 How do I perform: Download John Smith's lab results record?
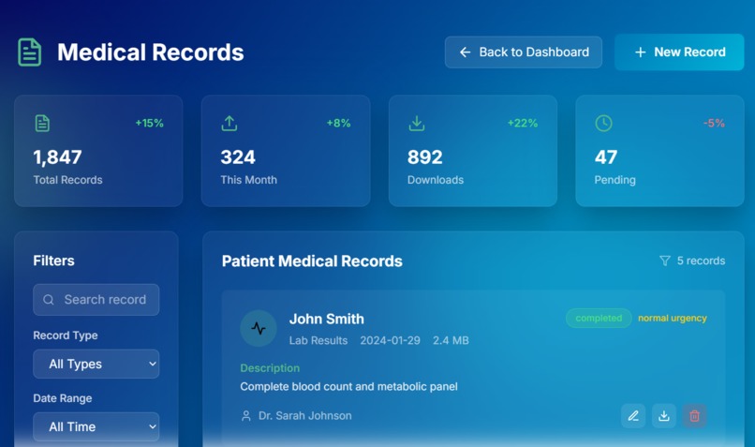tap(664, 416)
